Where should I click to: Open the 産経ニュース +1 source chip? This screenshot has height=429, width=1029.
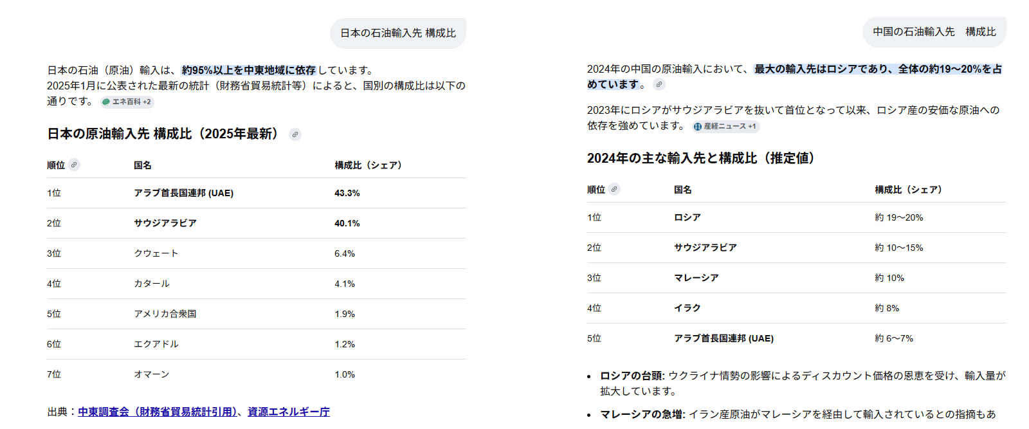click(x=726, y=126)
